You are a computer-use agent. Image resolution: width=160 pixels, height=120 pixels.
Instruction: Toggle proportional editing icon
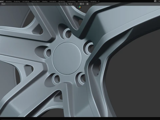pos(88,4)
